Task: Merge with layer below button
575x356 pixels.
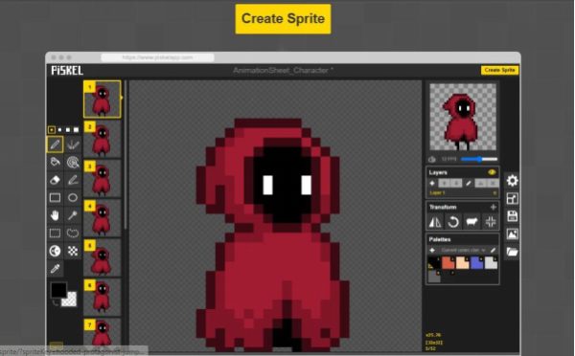Action: click(x=481, y=183)
